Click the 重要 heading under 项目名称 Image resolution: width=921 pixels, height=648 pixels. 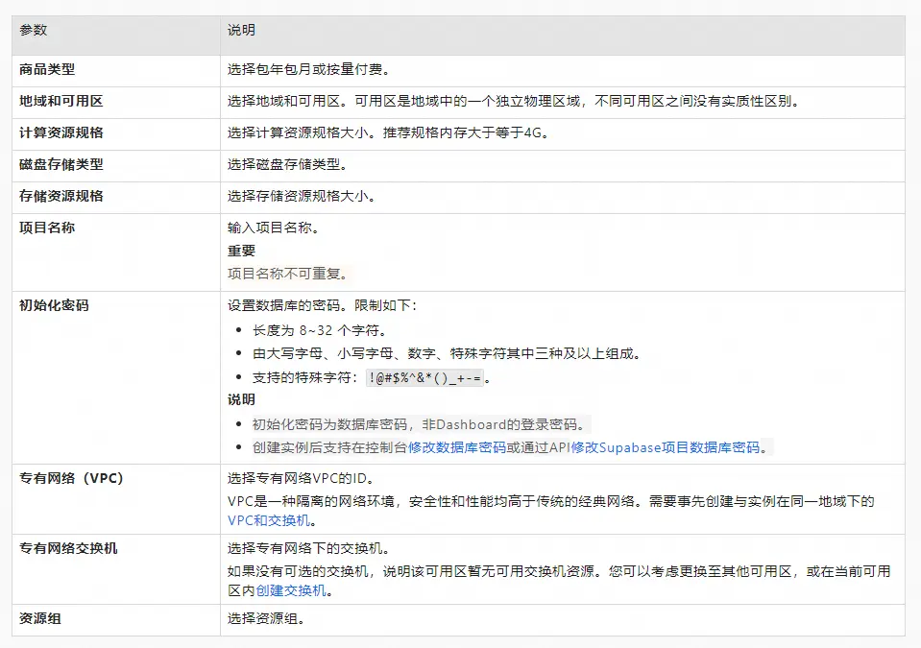(241, 252)
